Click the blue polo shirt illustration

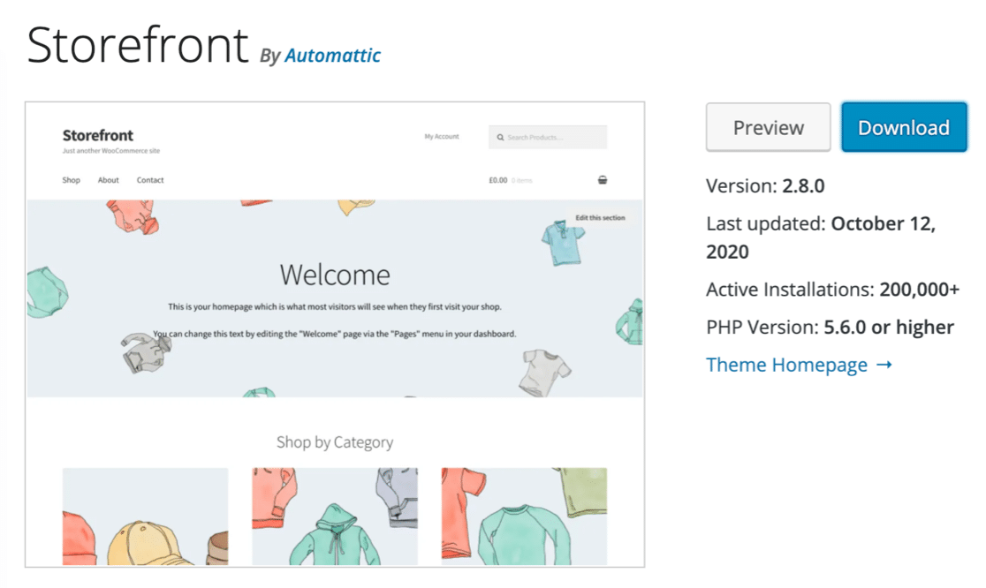[562, 243]
